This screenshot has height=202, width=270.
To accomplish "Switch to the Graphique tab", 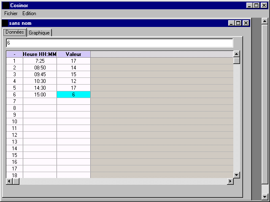I will [x=39, y=33].
